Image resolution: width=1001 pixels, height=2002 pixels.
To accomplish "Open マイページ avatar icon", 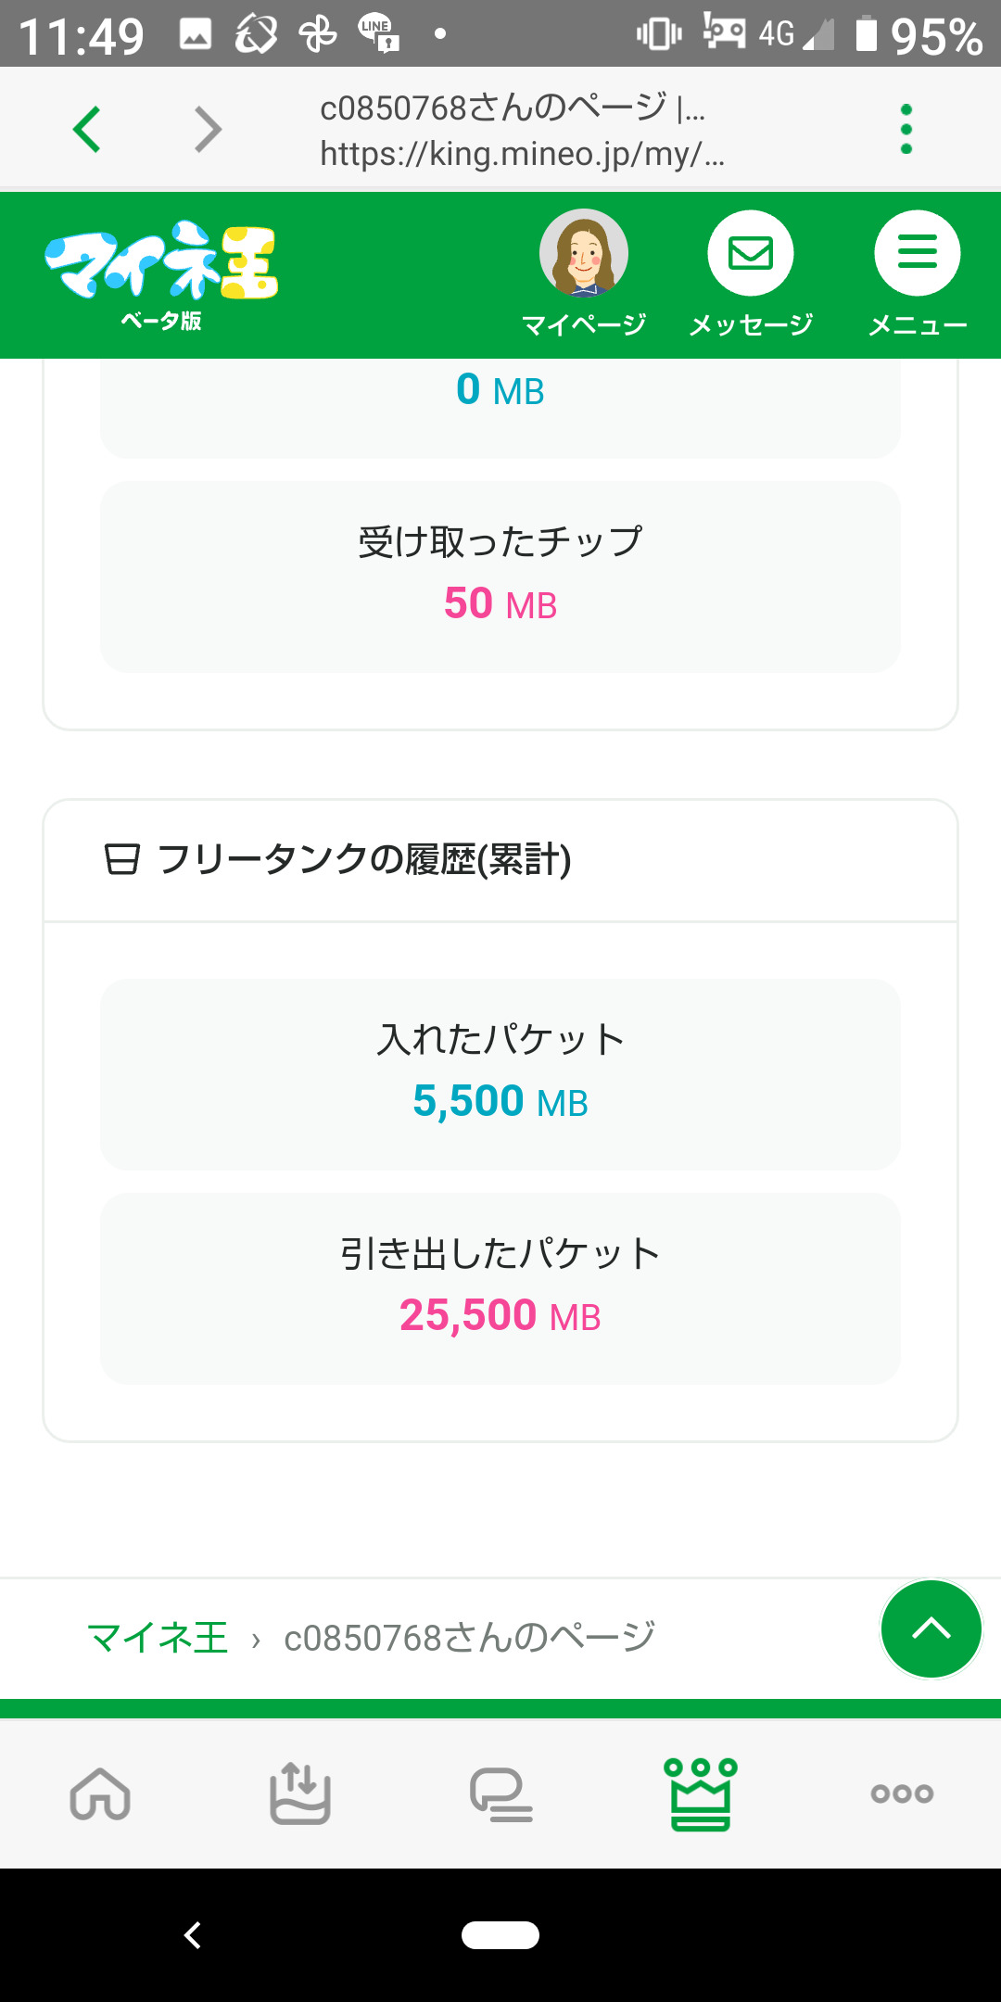I will (x=584, y=255).
